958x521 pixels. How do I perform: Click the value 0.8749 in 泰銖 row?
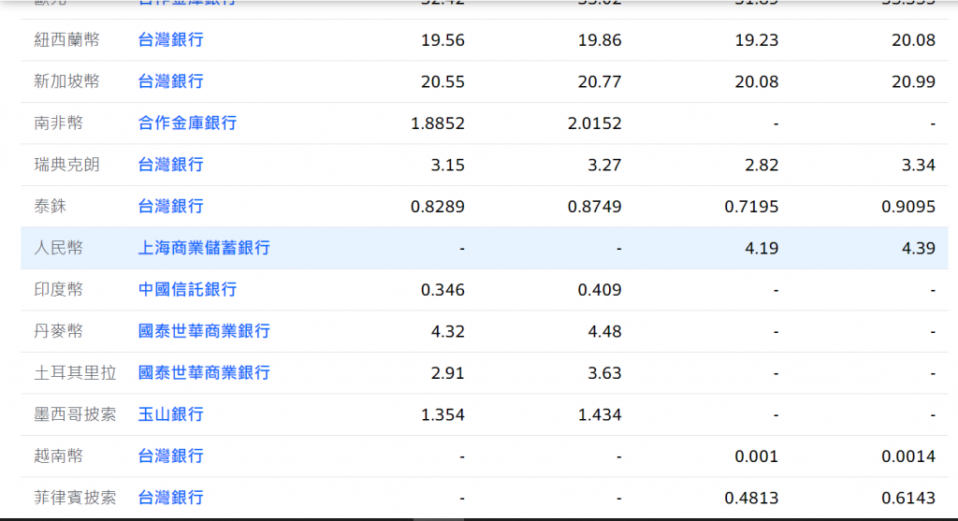tap(594, 207)
